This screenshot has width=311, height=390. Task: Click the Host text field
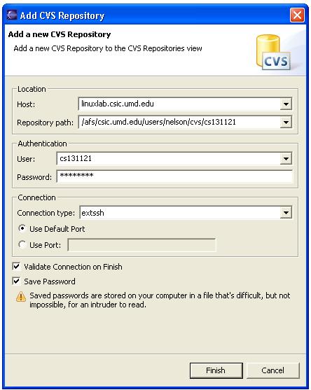(179, 104)
